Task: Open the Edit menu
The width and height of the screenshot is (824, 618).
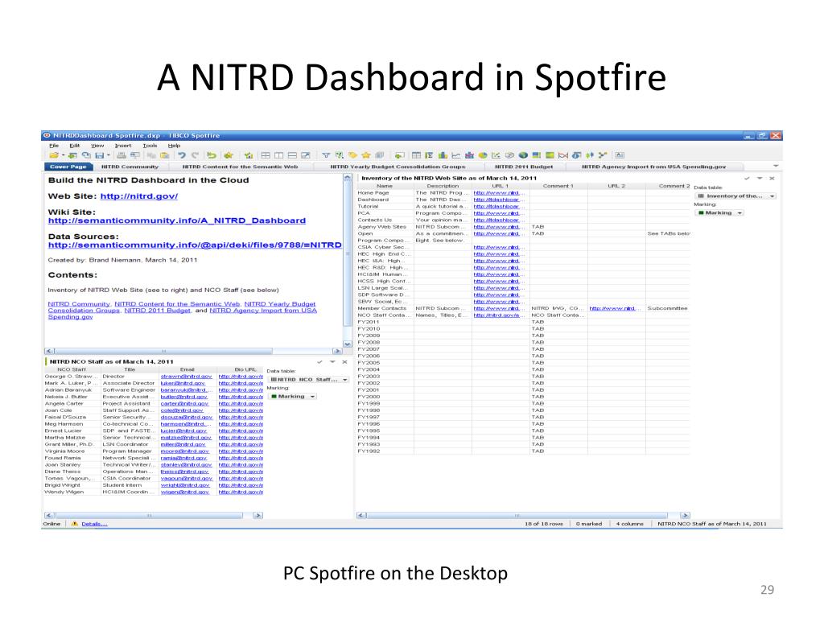Action: (75, 146)
